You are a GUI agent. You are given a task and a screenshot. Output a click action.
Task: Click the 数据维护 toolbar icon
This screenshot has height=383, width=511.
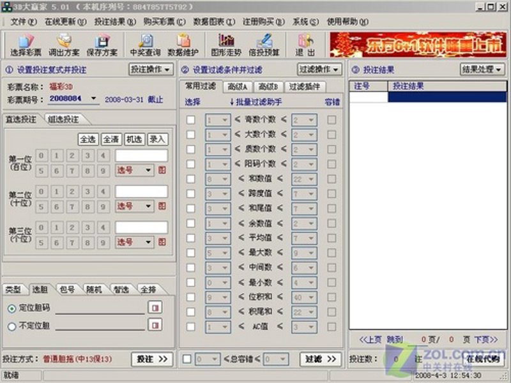pos(183,45)
